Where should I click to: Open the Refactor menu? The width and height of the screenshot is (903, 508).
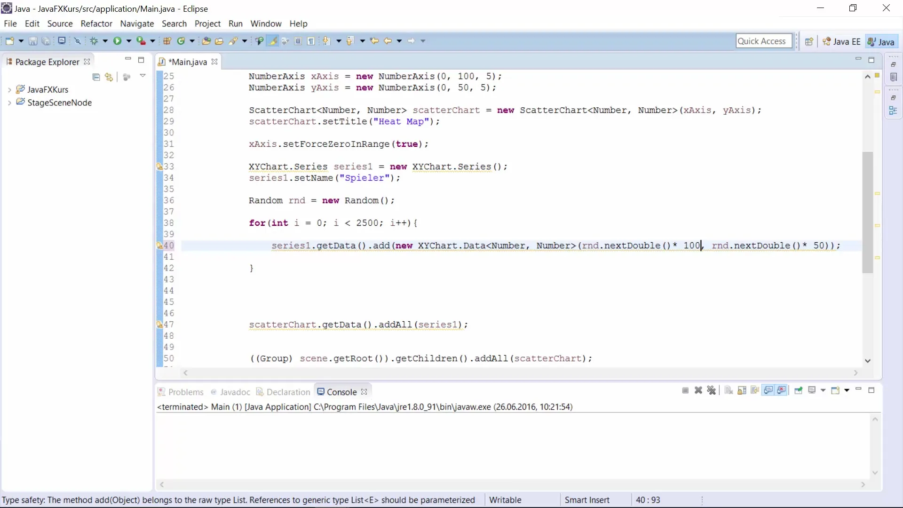click(96, 24)
